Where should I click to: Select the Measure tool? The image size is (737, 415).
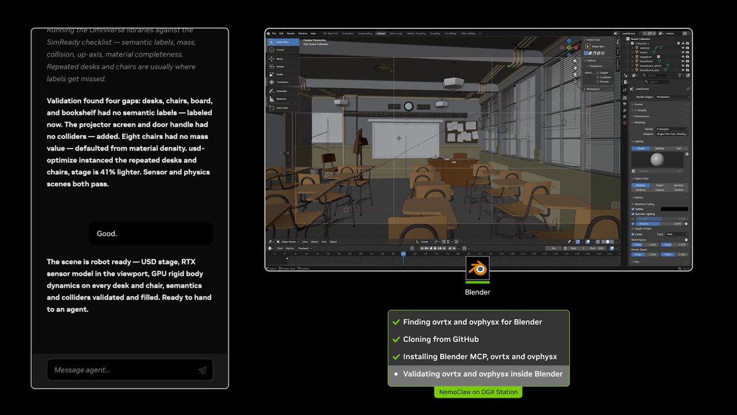(x=284, y=99)
